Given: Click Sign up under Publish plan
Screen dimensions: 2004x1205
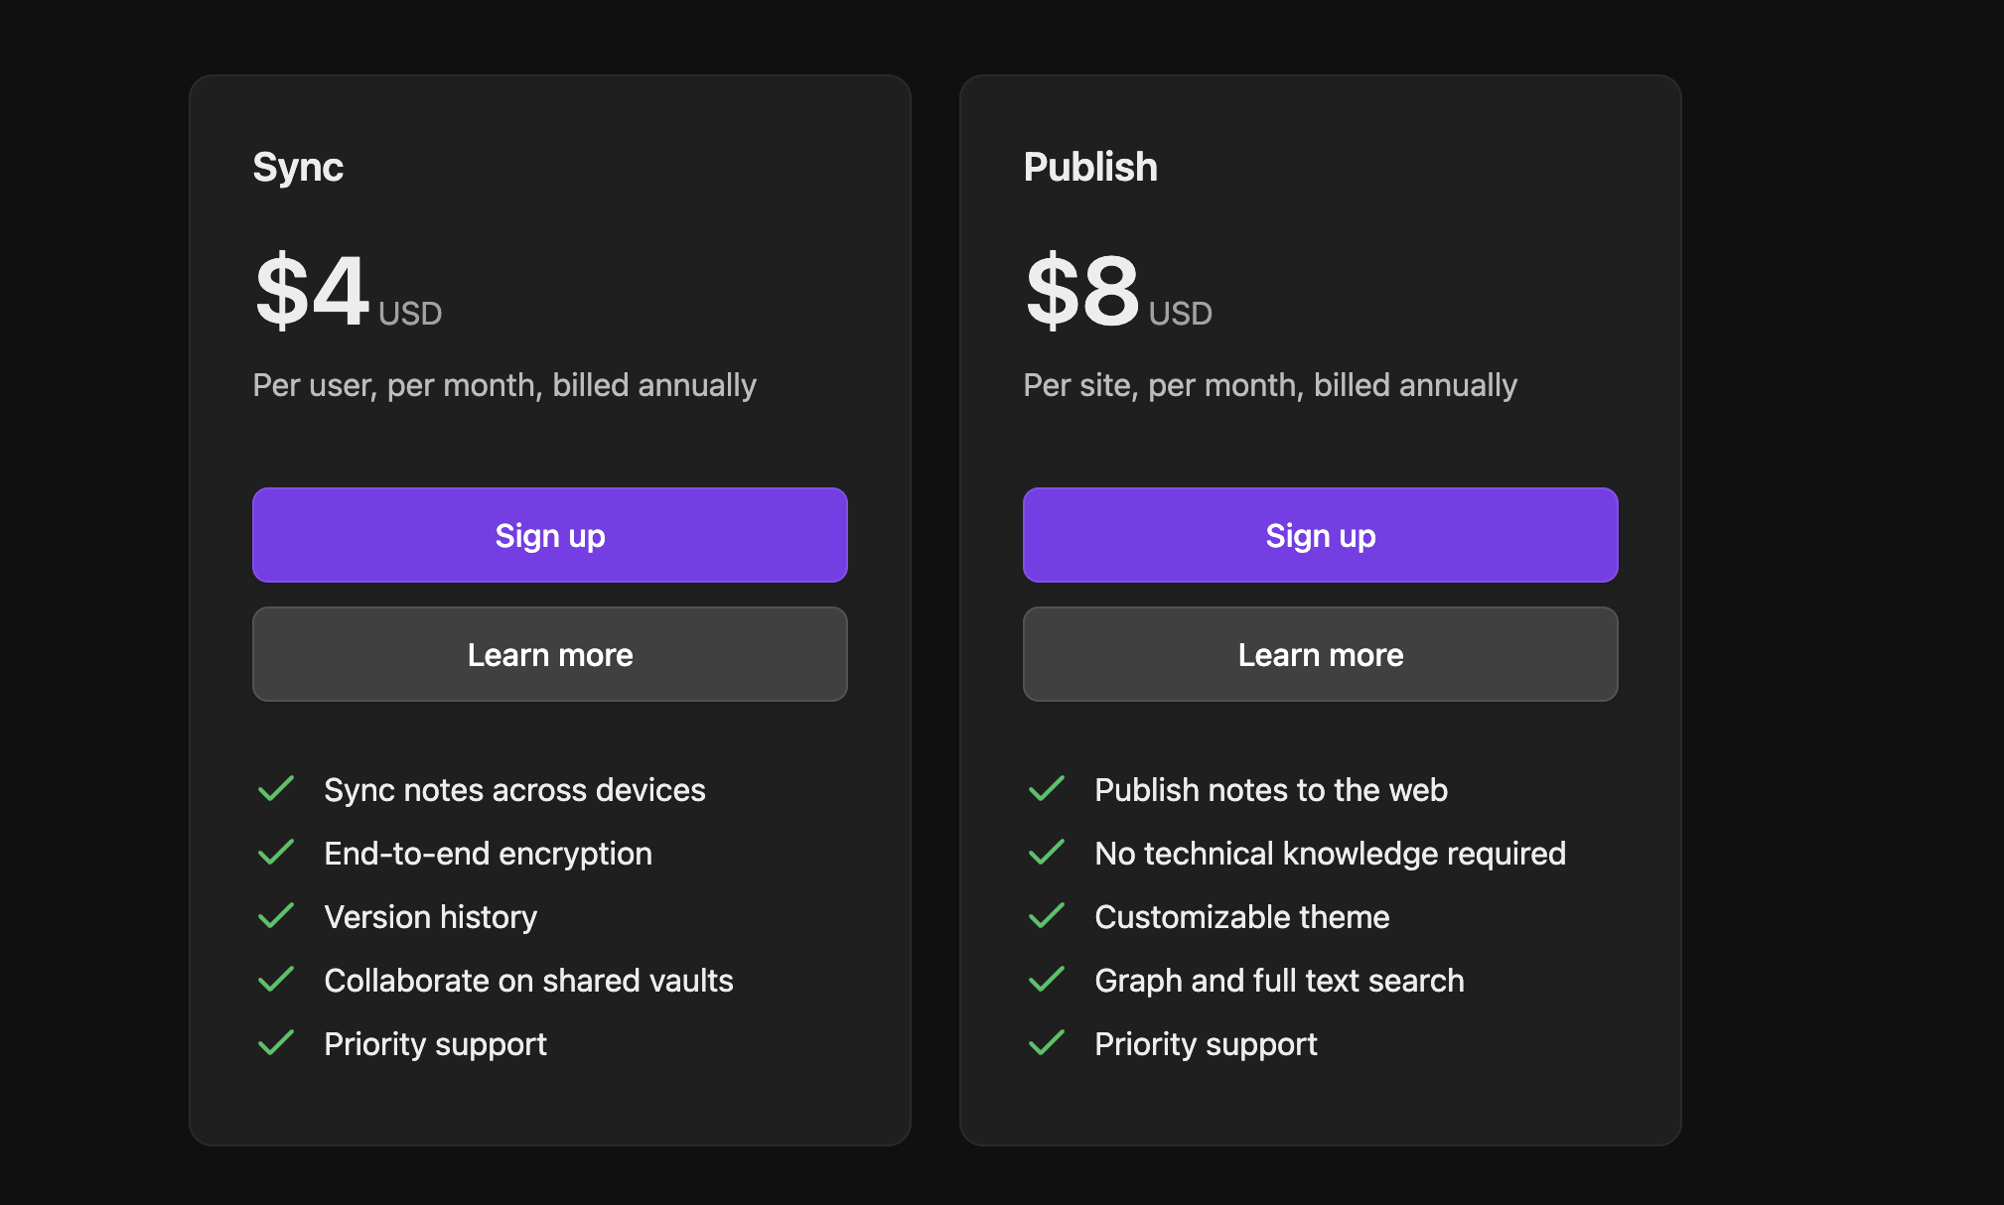Looking at the screenshot, I should pyautogui.click(x=1320, y=535).
